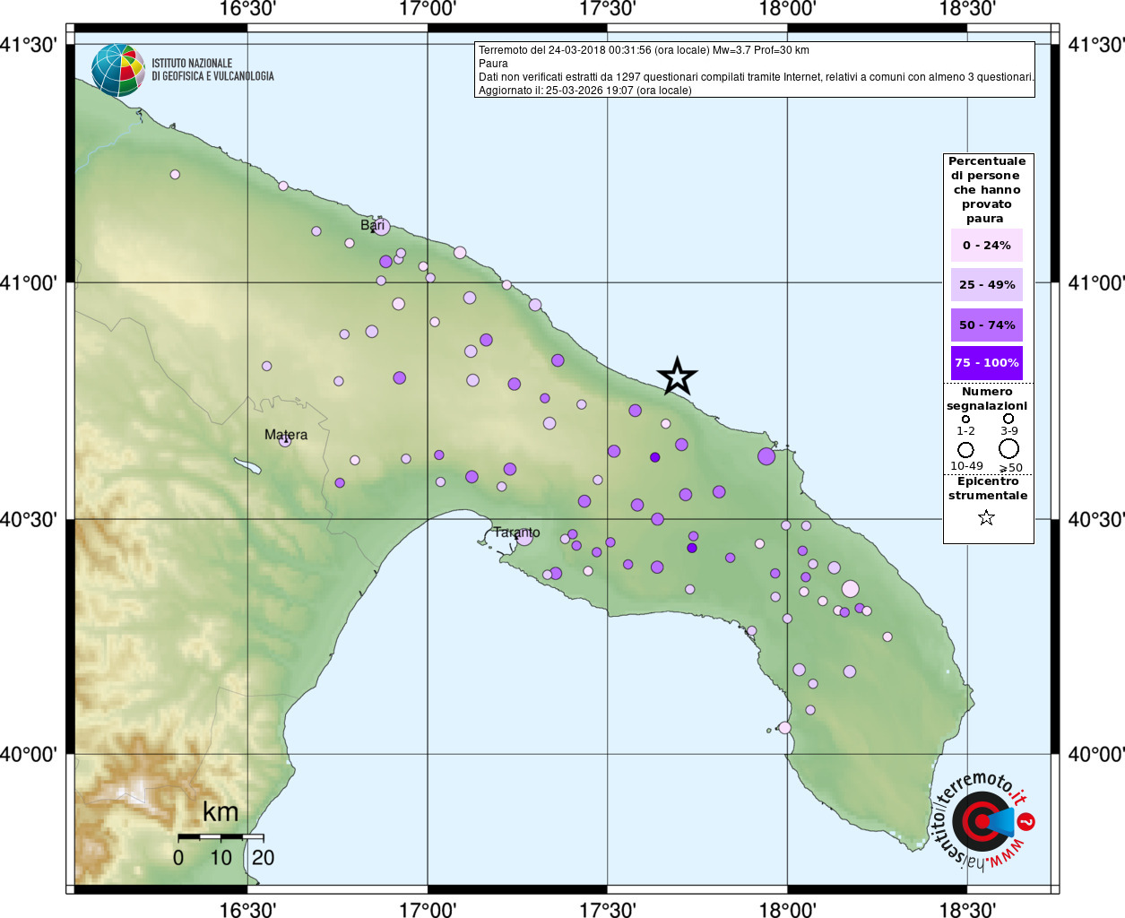Click the km scale bar
The image size is (1125, 918).
click(221, 837)
